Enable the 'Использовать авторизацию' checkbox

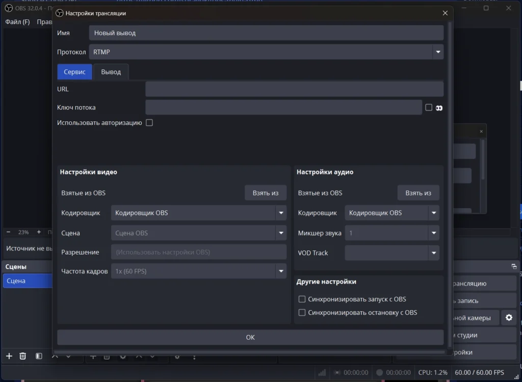(x=149, y=123)
